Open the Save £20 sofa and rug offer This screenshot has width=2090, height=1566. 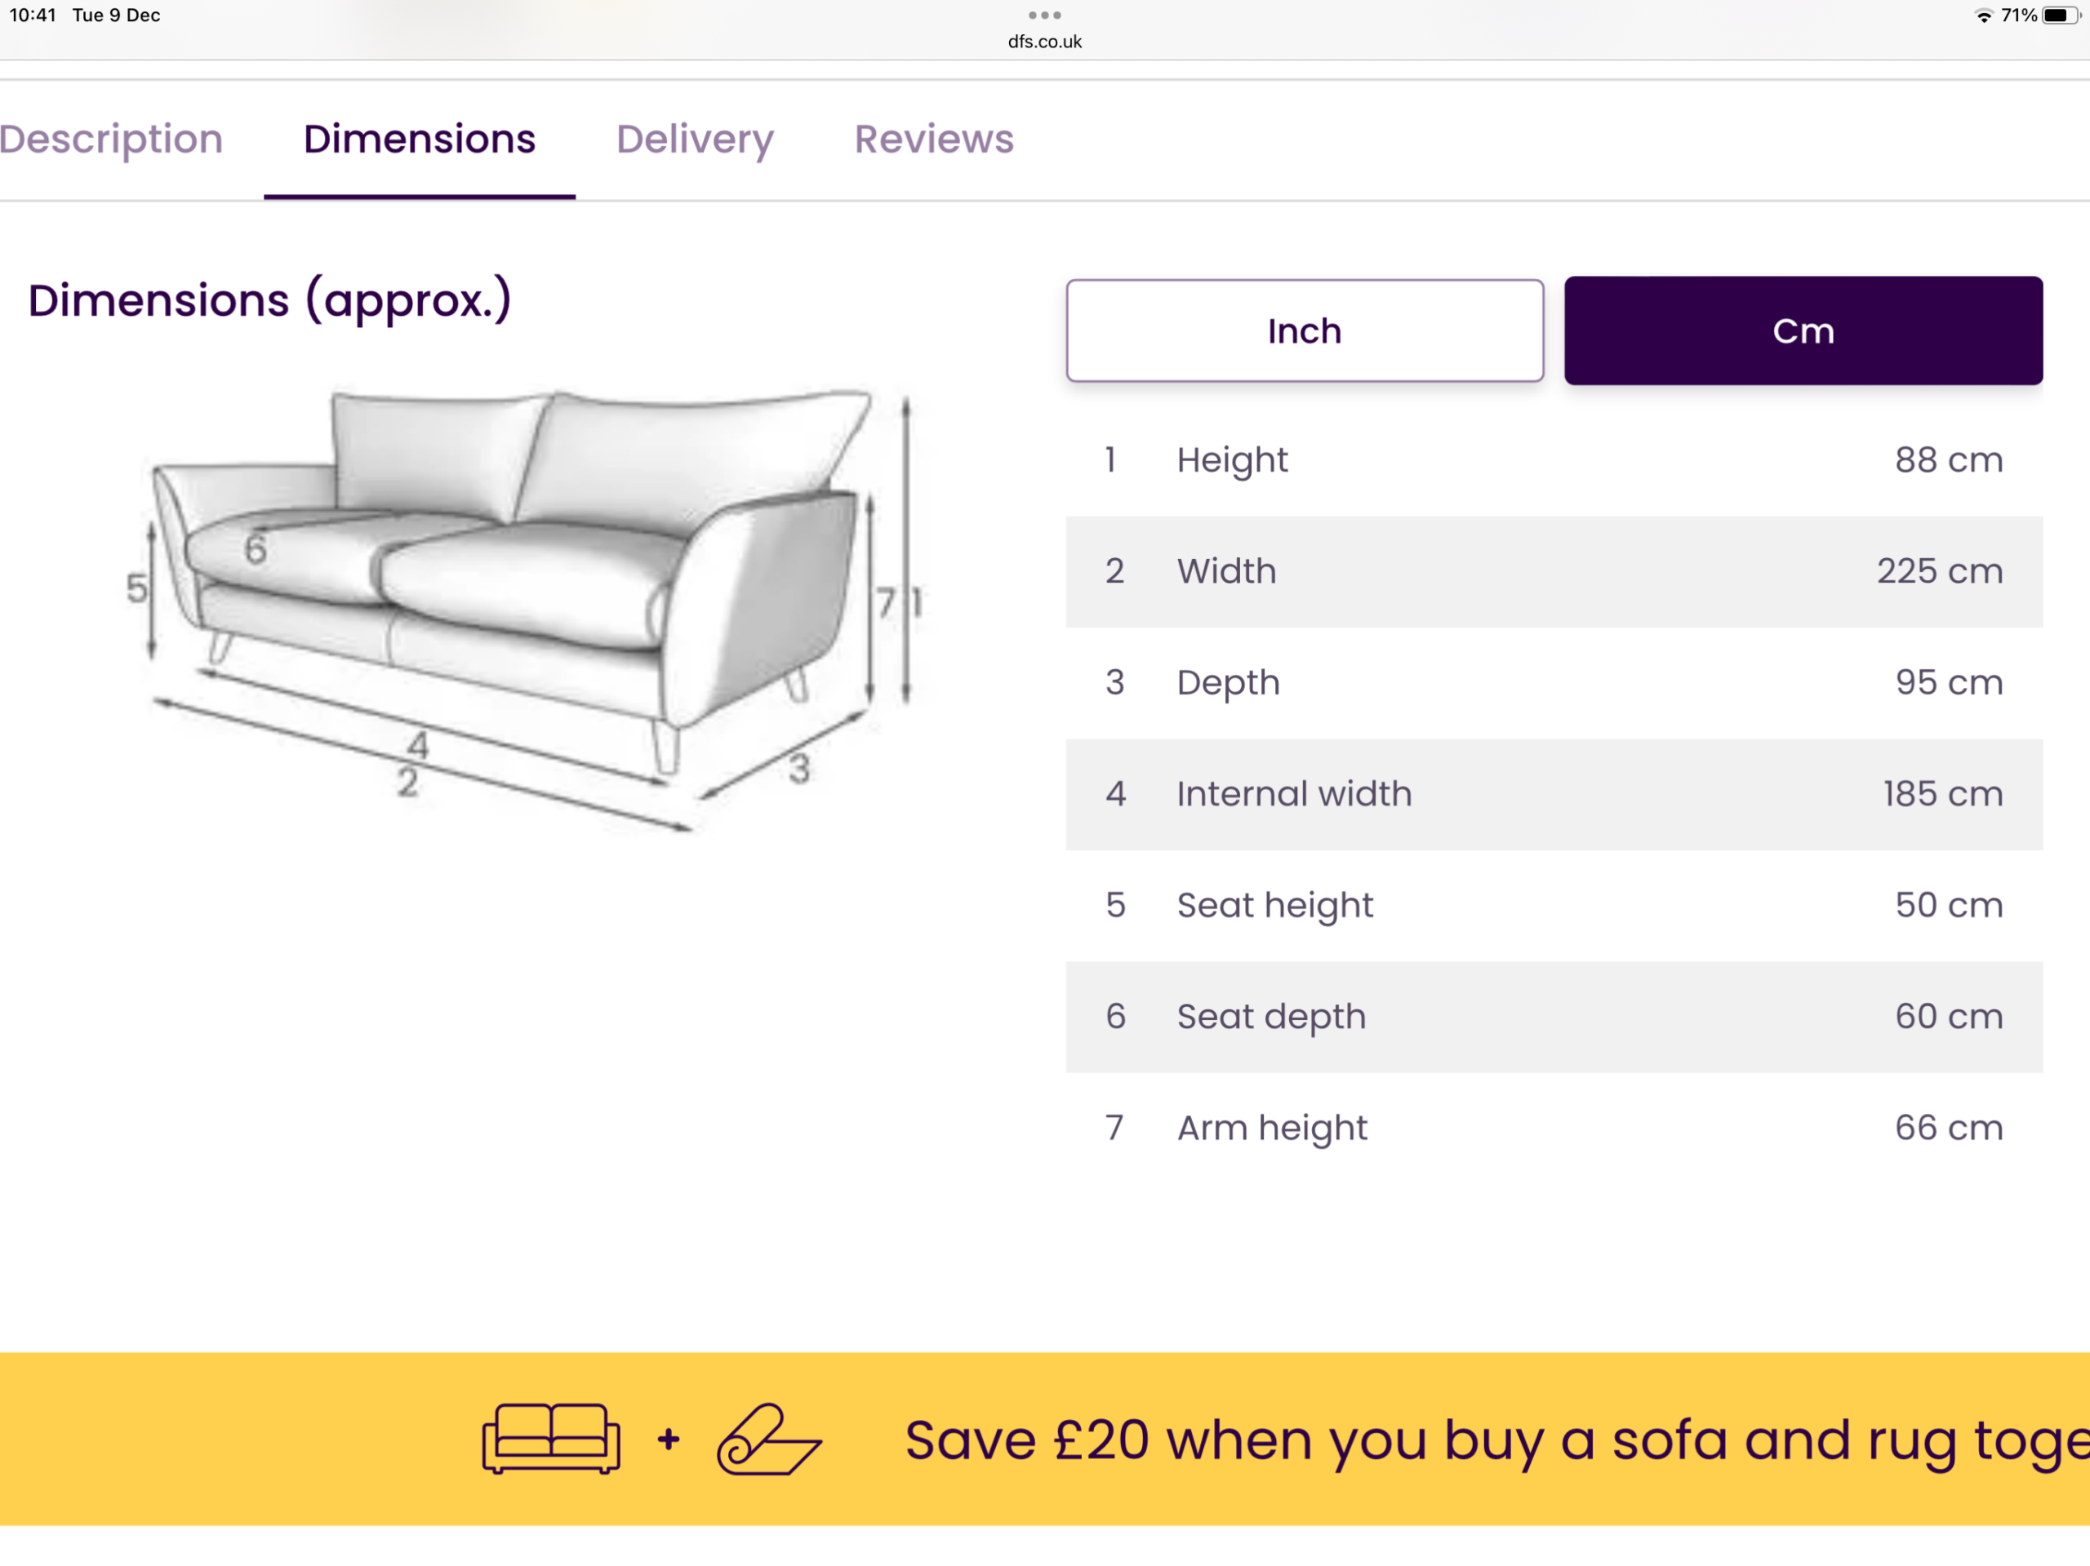(x=1493, y=1440)
